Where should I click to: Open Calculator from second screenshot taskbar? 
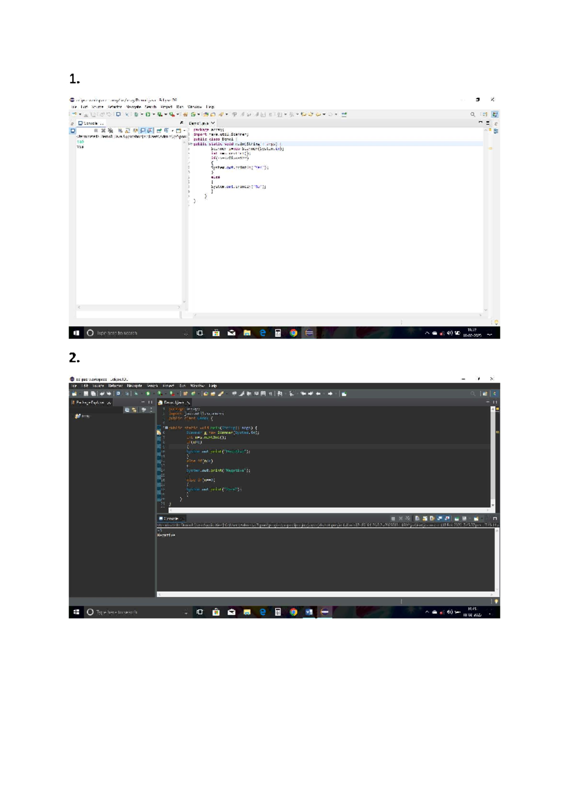point(278,612)
